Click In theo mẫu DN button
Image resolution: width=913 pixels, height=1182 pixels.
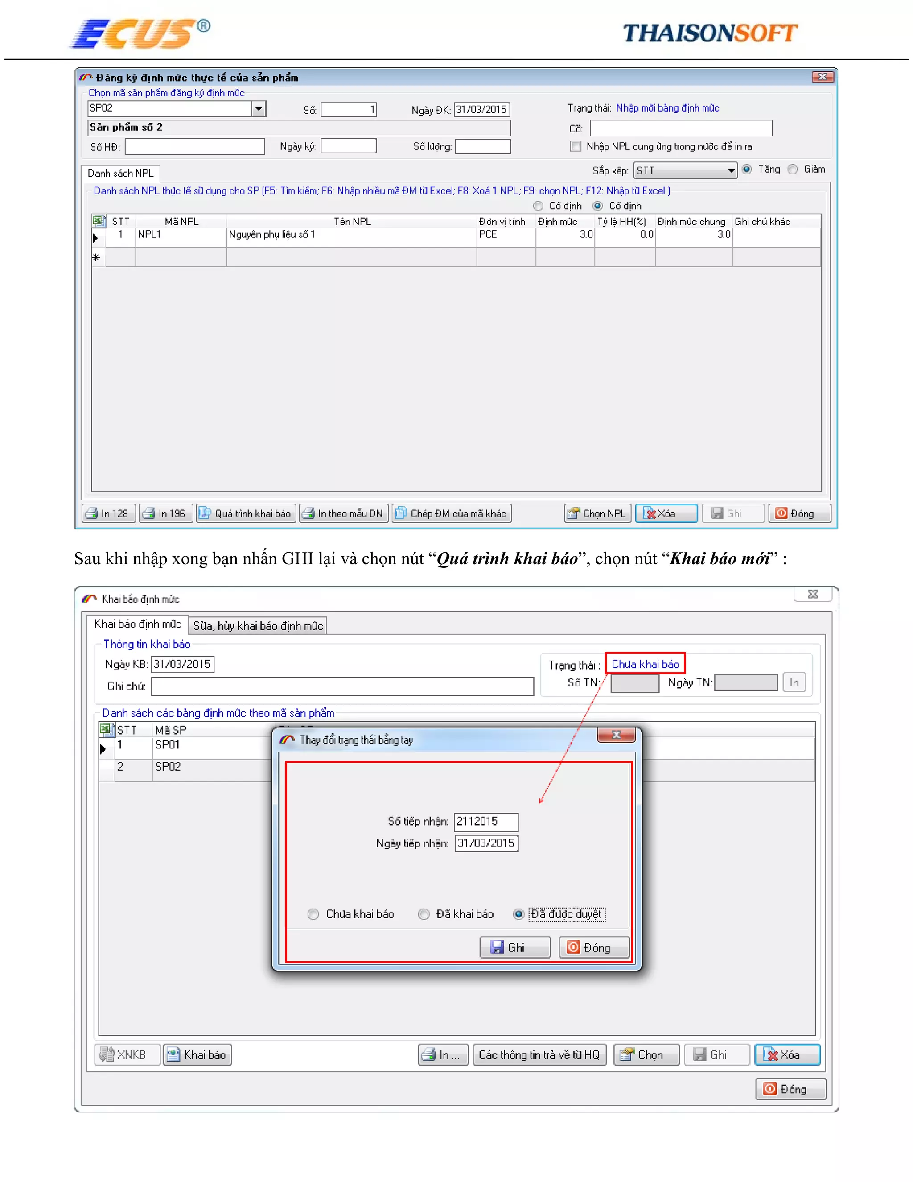(344, 513)
